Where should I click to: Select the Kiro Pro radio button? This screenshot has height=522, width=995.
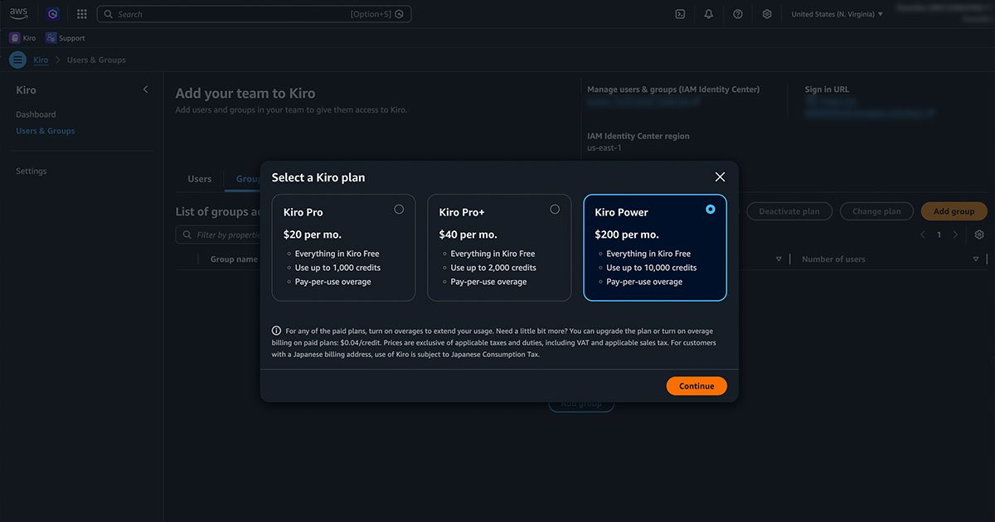coord(399,210)
